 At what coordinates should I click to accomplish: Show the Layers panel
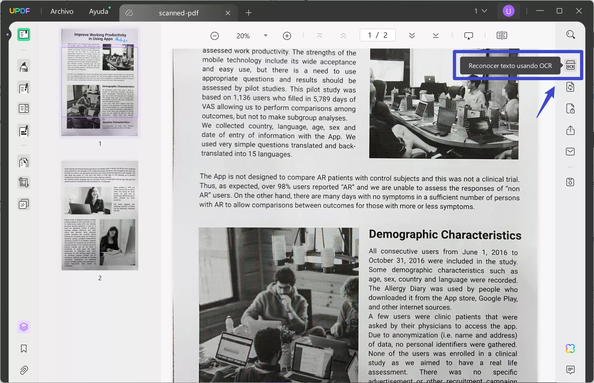pos(24,327)
